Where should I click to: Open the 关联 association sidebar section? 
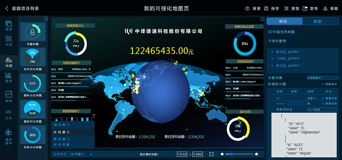9,41
